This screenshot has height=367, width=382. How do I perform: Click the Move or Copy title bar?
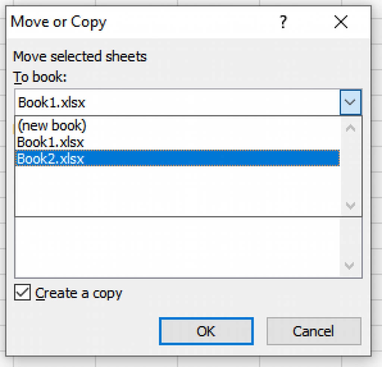pyautogui.click(x=149, y=22)
